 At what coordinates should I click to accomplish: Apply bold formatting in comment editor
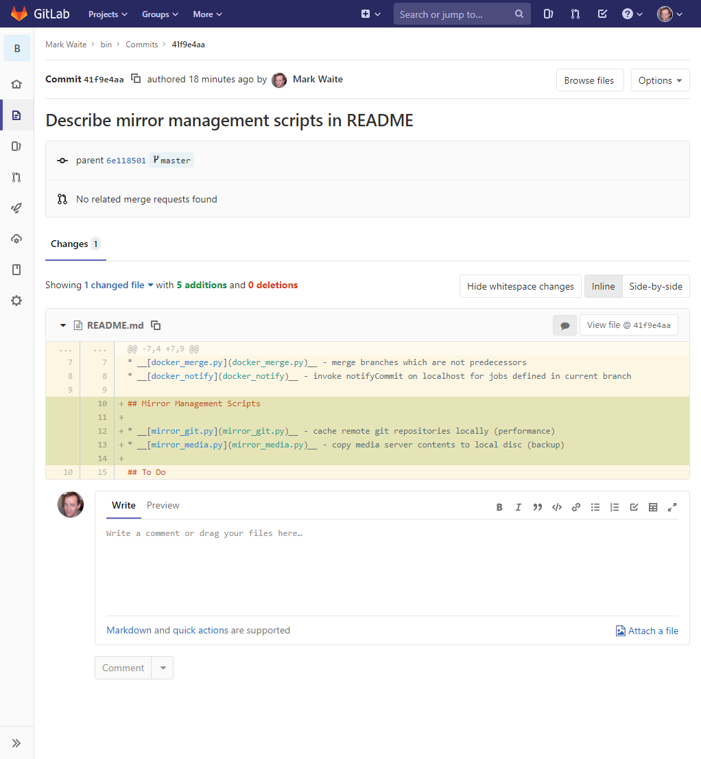click(x=499, y=507)
